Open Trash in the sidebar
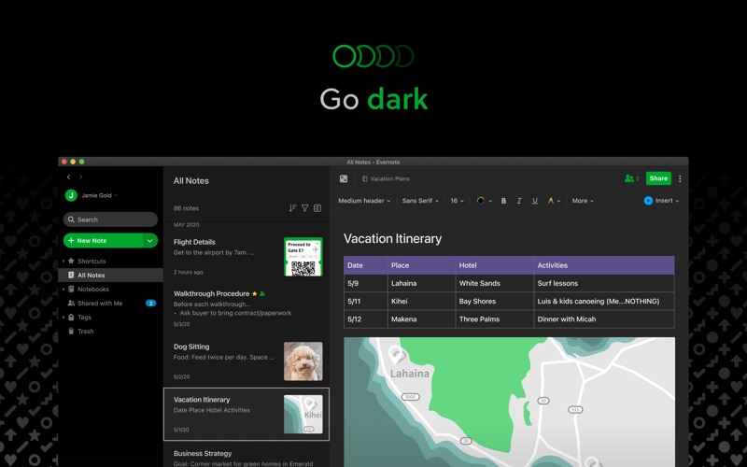 85,332
